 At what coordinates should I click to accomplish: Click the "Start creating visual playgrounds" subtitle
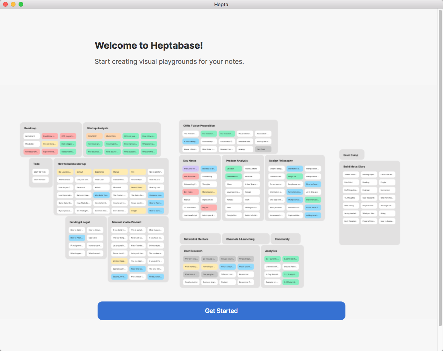point(169,62)
